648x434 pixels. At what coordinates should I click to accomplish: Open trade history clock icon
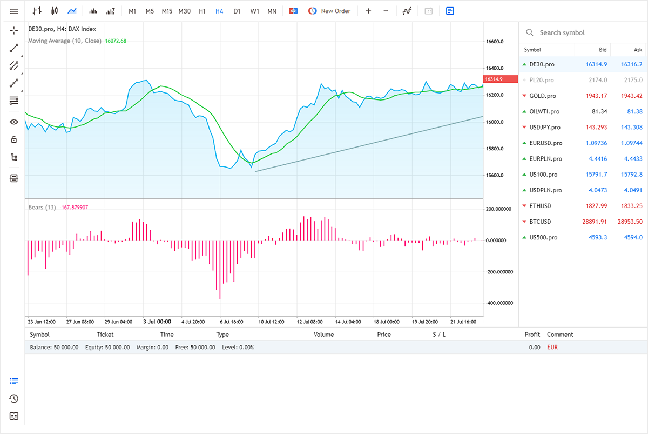(14, 398)
